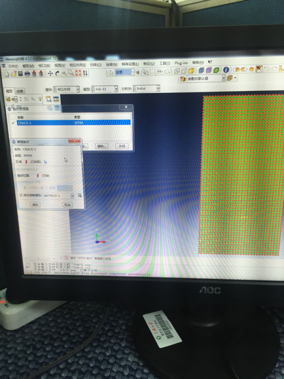Select the Rotate view tool
Screen dimensions: 284x379
click(x=57, y=73)
